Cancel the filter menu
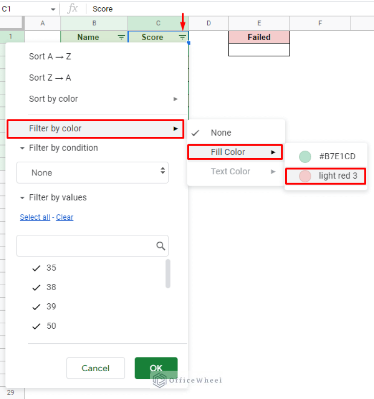 point(96,368)
